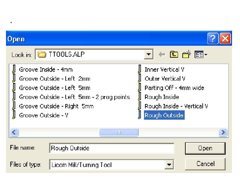Click the horizontal scrollbar thumb

(119, 132)
